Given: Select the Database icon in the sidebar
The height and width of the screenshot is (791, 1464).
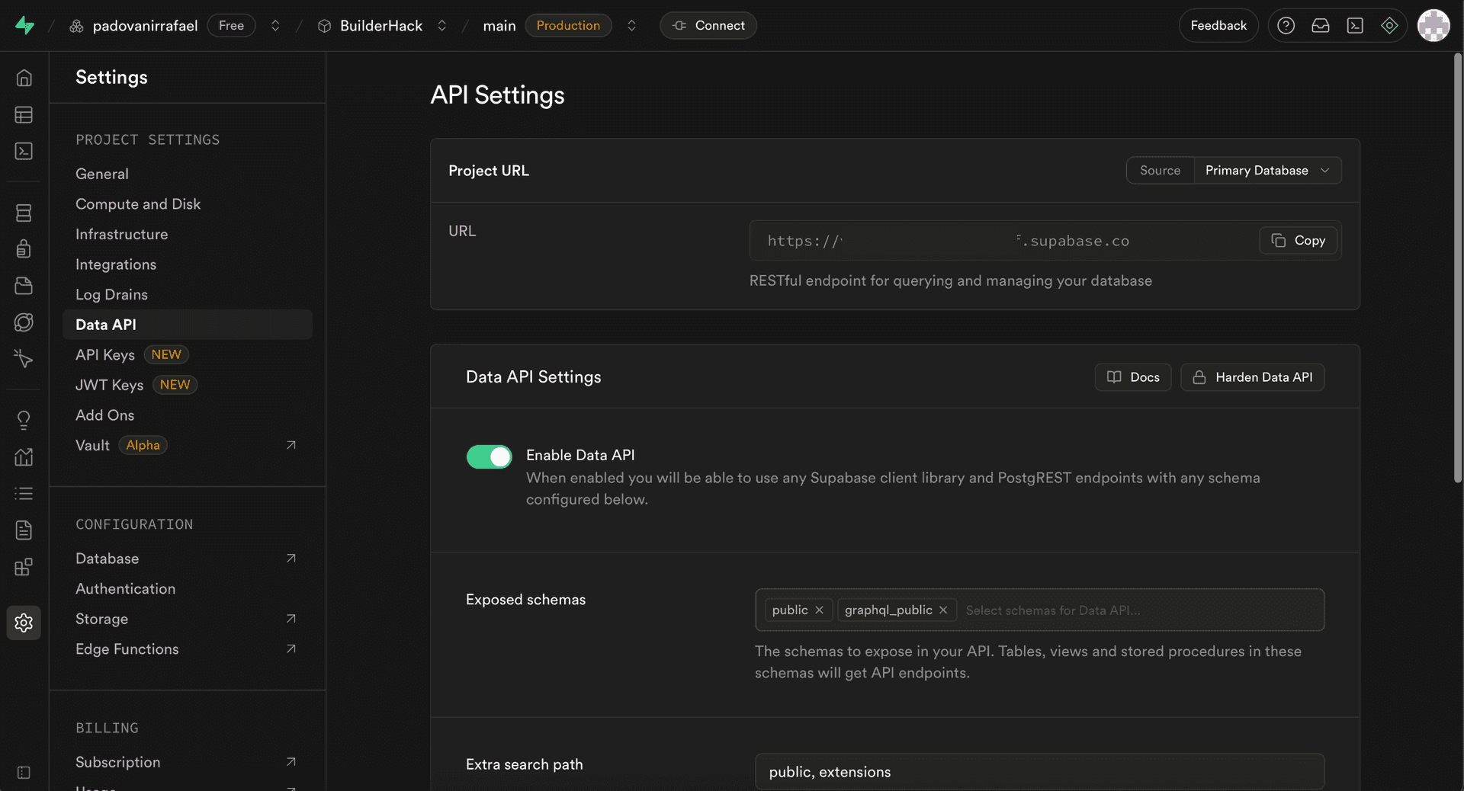Looking at the screenshot, I should (x=24, y=213).
